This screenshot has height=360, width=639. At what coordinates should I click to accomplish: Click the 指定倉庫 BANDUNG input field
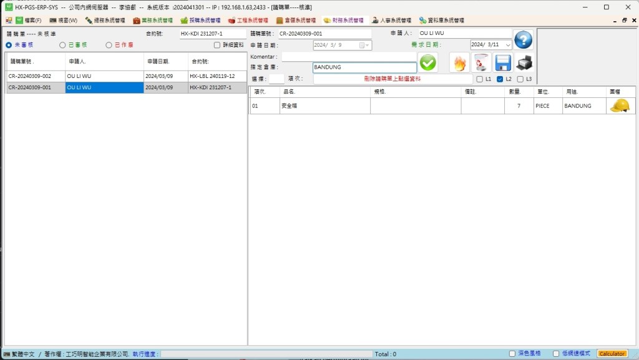(x=364, y=67)
